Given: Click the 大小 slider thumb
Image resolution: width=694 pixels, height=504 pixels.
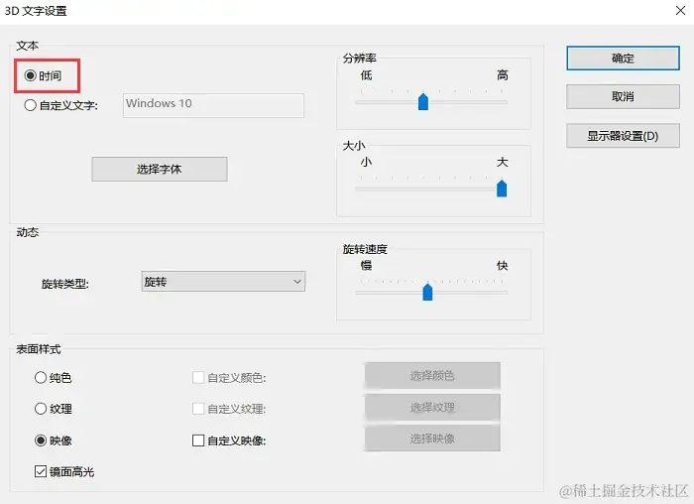Looking at the screenshot, I should (x=502, y=189).
